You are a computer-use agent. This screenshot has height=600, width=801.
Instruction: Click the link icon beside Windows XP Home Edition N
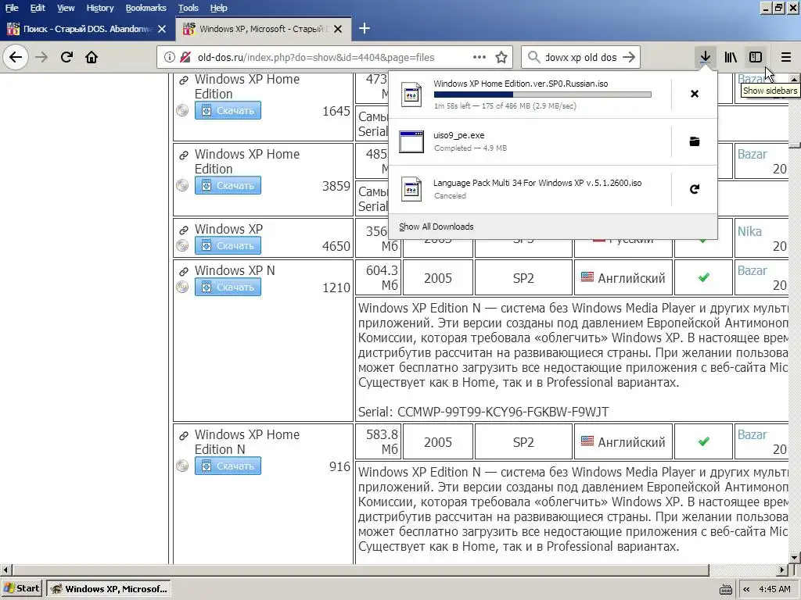[x=183, y=436]
